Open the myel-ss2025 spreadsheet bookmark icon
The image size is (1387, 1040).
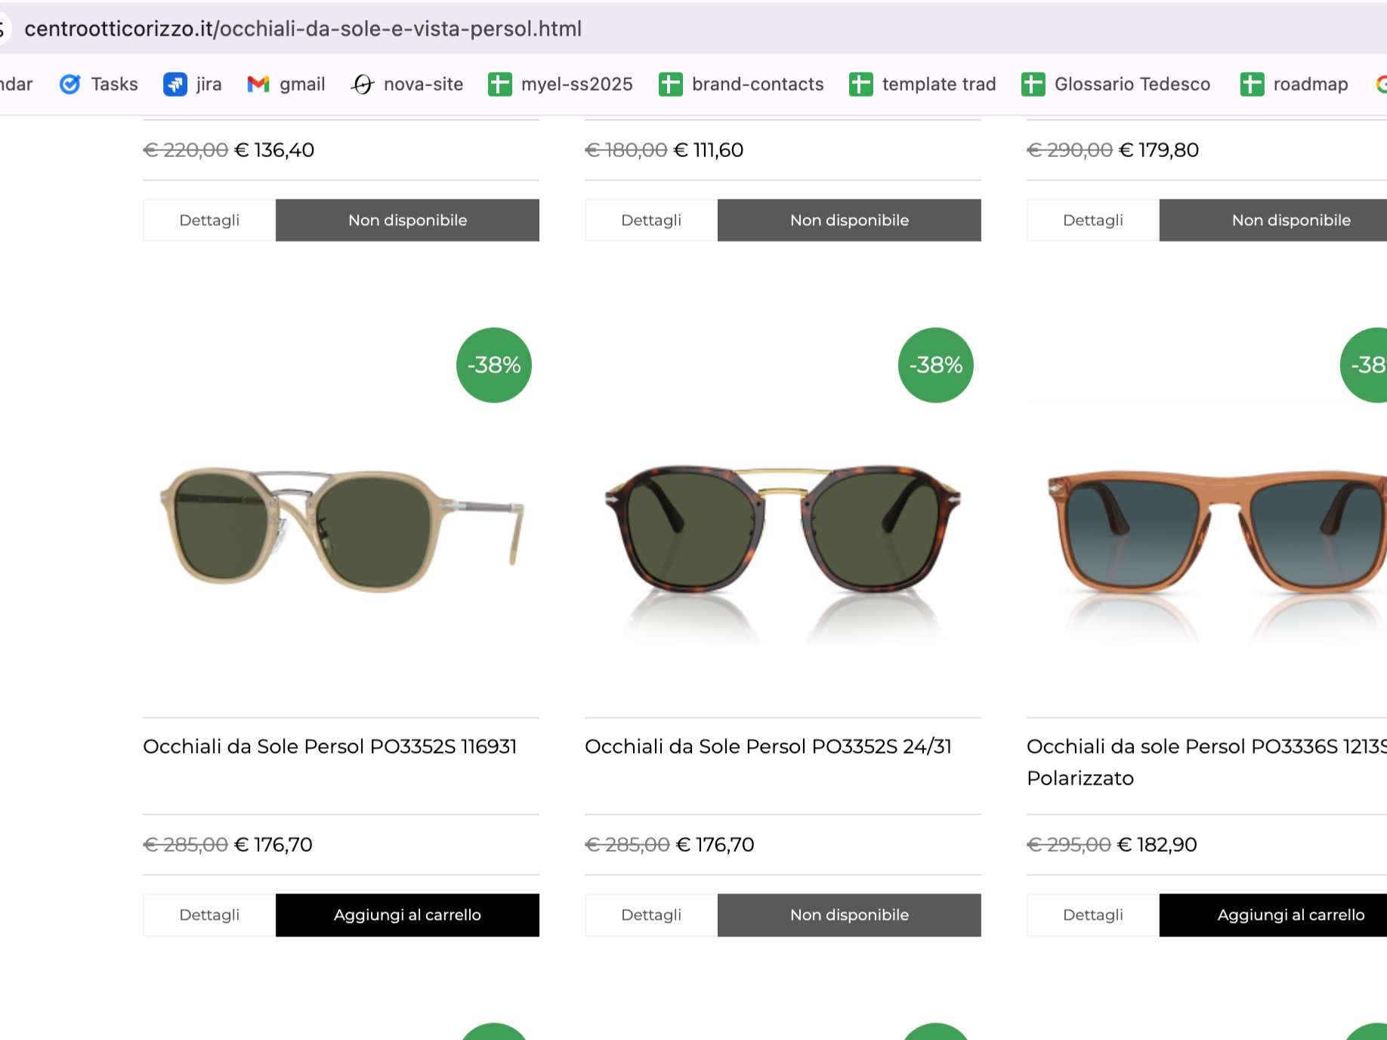[500, 84]
